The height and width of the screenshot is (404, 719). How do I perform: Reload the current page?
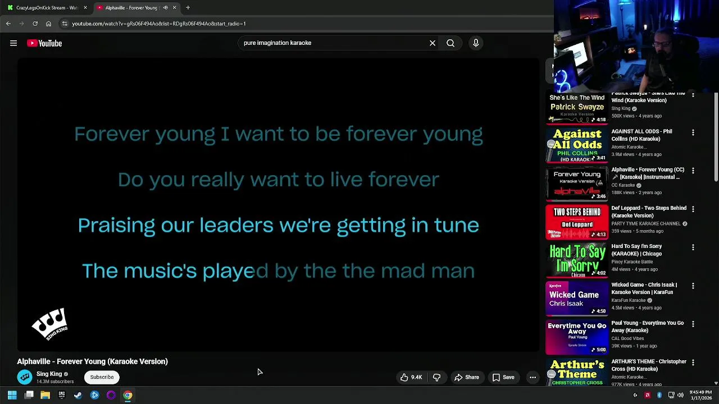pos(35,24)
